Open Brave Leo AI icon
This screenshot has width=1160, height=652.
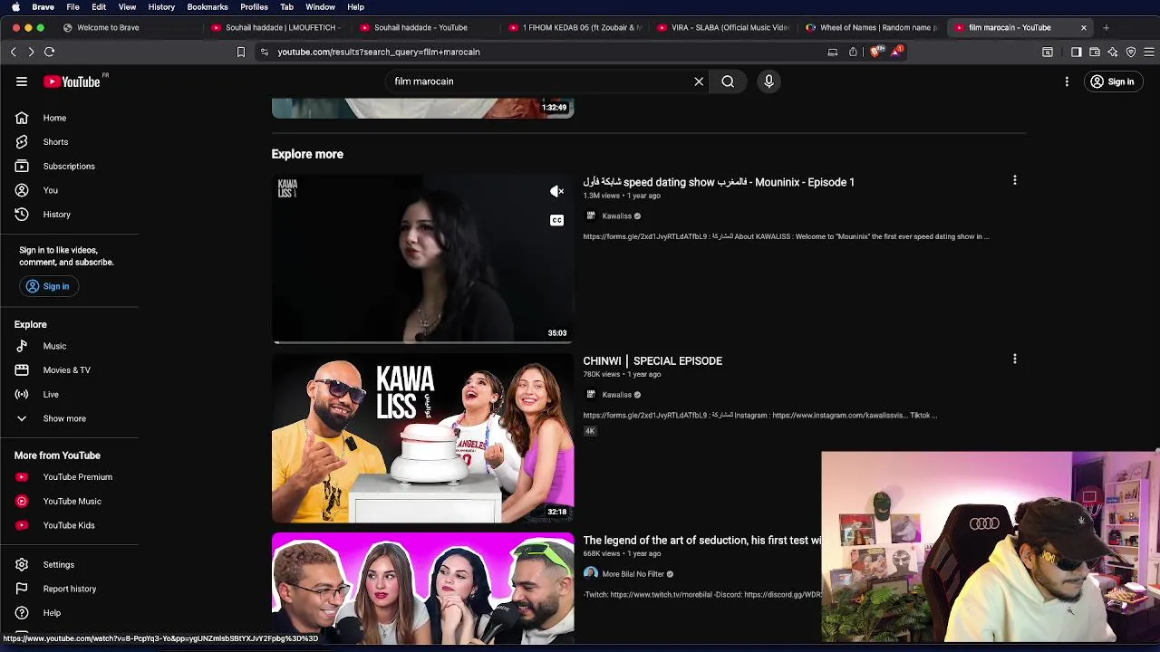pyautogui.click(x=1113, y=52)
